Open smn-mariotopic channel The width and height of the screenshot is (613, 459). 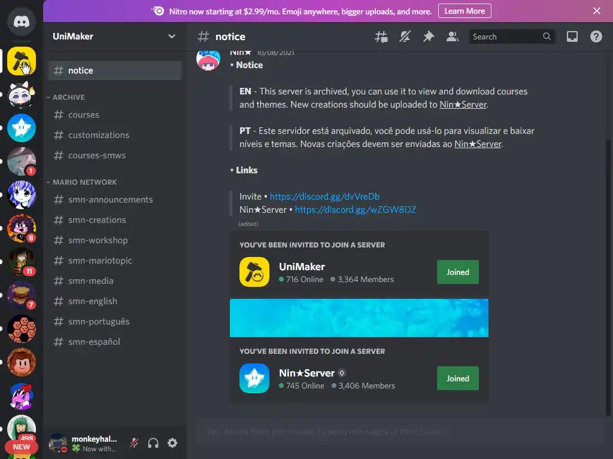coord(114,261)
